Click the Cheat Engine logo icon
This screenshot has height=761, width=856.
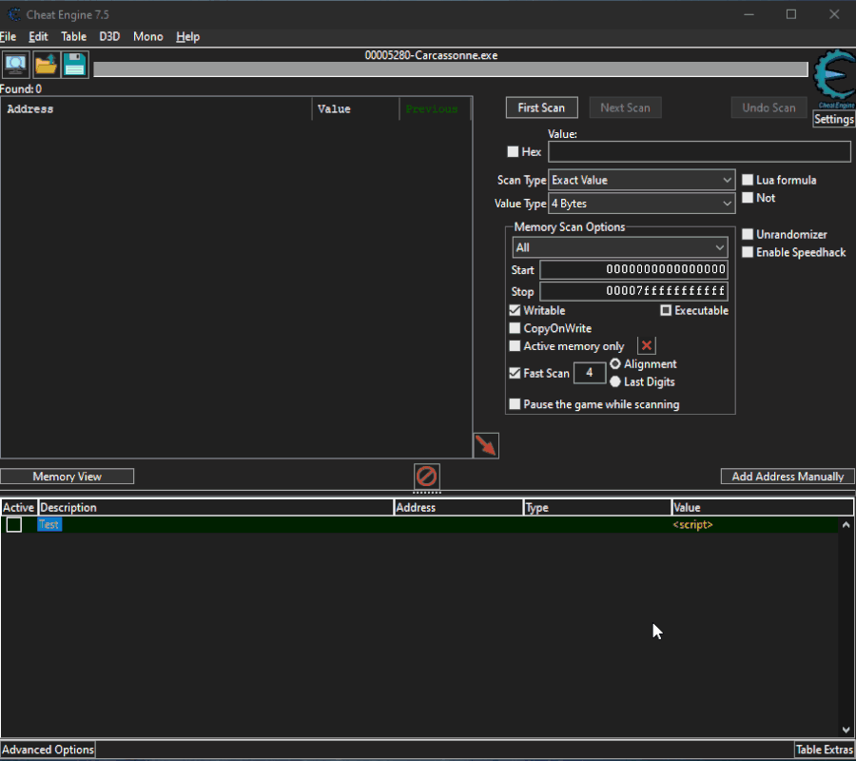point(835,78)
